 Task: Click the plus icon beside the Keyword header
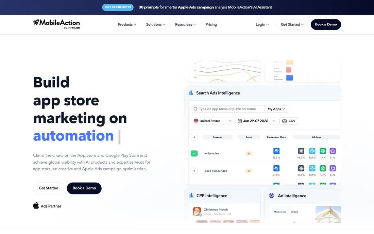point(194,137)
